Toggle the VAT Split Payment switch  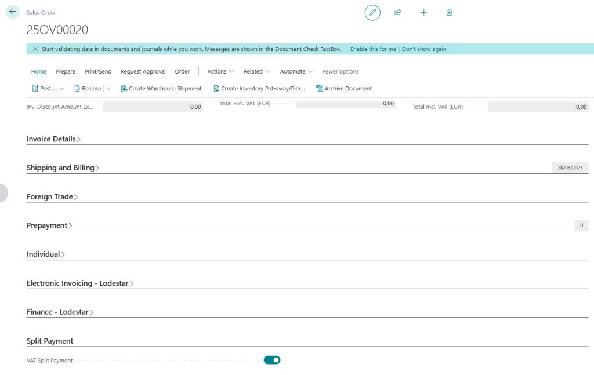pos(271,360)
